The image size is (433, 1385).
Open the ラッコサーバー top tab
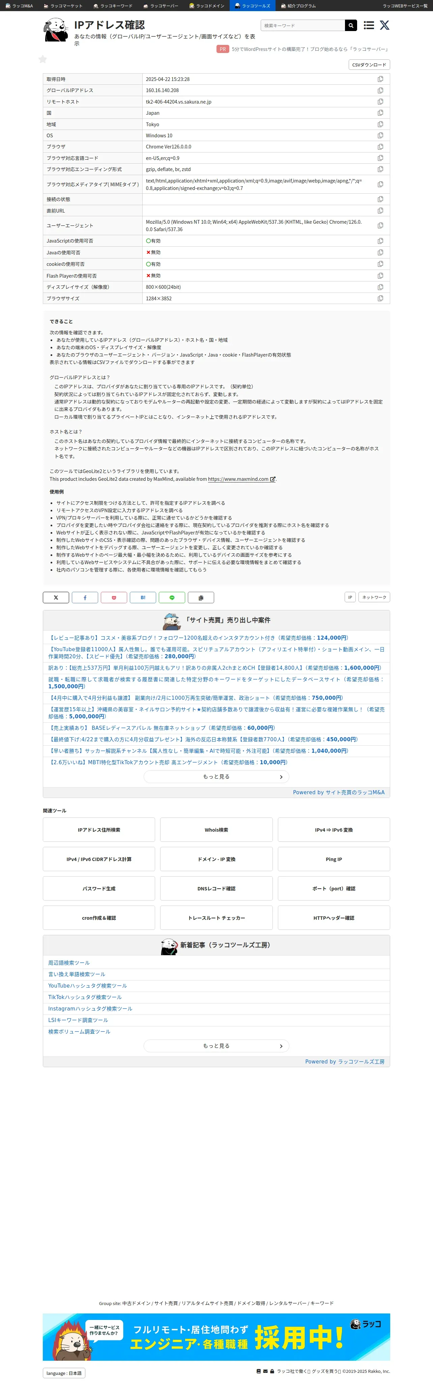coord(161,5)
